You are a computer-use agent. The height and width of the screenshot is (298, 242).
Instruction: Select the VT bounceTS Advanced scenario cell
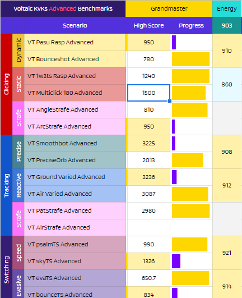(x=75, y=293)
